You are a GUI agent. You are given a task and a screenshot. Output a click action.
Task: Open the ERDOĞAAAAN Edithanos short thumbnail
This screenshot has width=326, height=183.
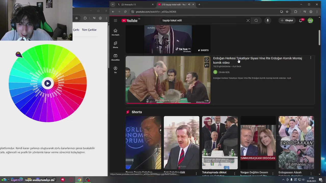pos(296,143)
